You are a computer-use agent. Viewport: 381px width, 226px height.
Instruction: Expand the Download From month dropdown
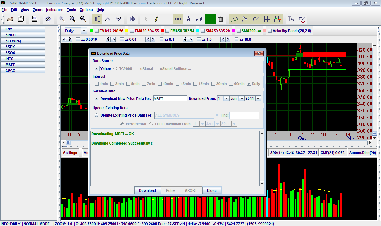[241, 99]
